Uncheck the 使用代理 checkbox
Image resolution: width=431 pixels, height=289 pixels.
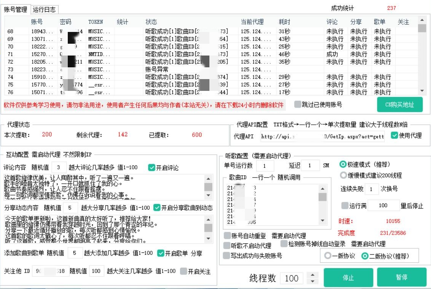(x=394, y=135)
